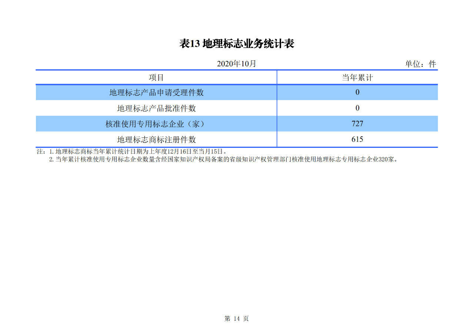Click the value 0 for 批准件数
474x335 pixels.
click(x=357, y=108)
